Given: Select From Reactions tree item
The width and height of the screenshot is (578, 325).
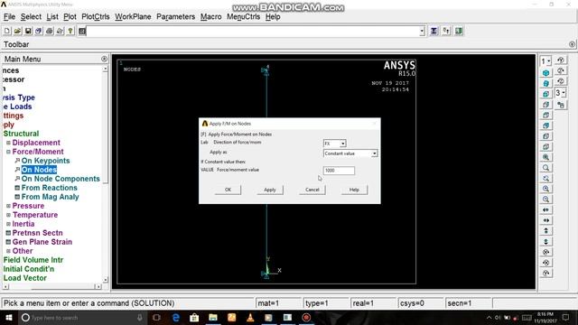Looking at the screenshot, I should click(x=49, y=188).
